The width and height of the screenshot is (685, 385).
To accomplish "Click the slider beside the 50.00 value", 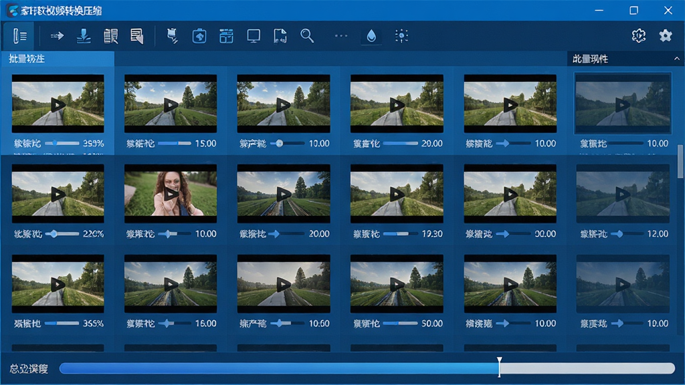I will click(x=400, y=324).
